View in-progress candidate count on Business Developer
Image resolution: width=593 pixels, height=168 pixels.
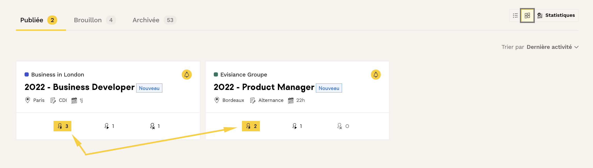point(109,126)
